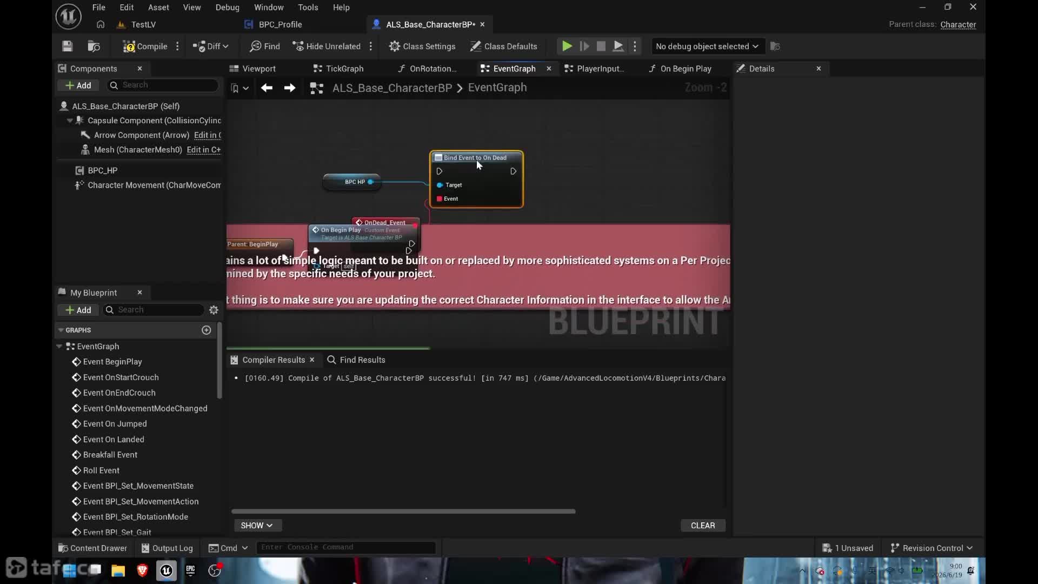The width and height of the screenshot is (1038, 584).
Task: Switch to the BPC_Profile tab
Action: click(280, 24)
